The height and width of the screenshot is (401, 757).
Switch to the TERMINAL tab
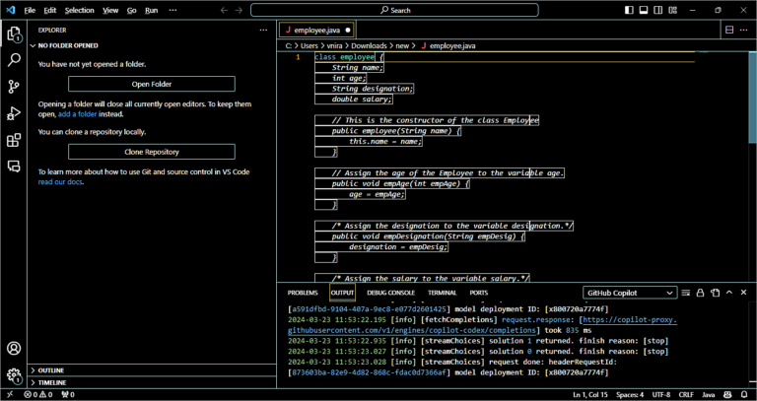coord(442,293)
